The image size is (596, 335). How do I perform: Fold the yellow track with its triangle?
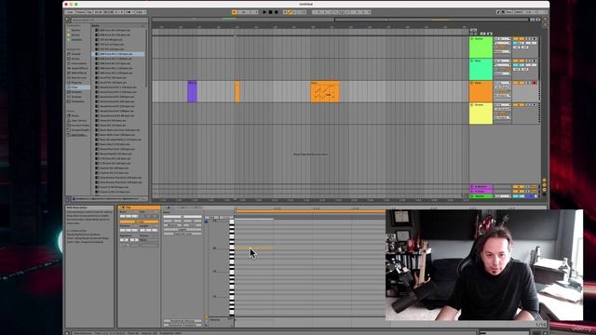(472, 105)
